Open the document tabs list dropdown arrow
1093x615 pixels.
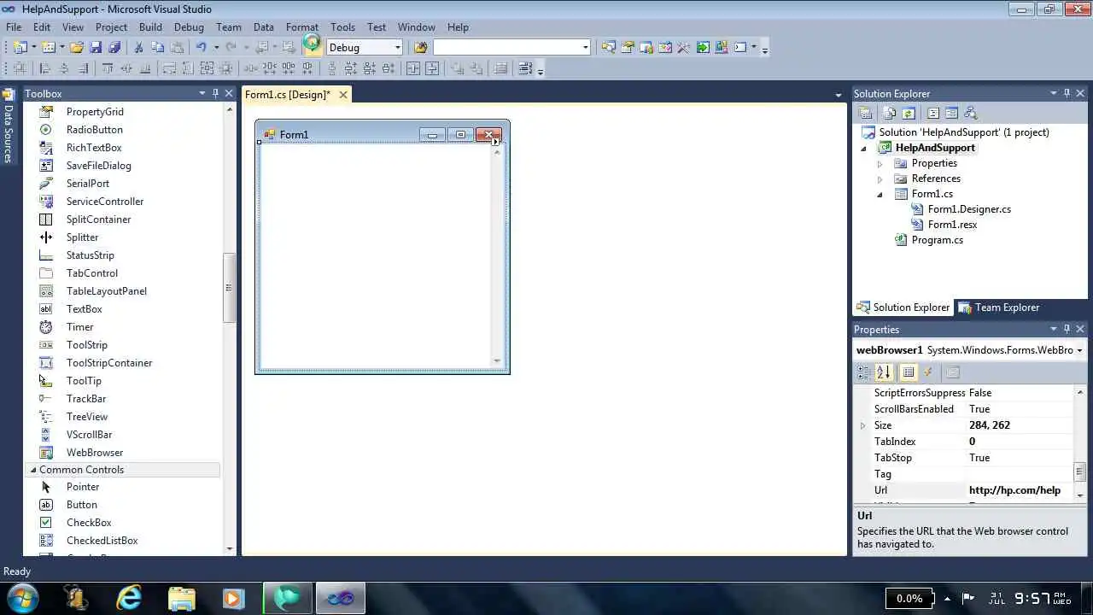click(x=839, y=95)
